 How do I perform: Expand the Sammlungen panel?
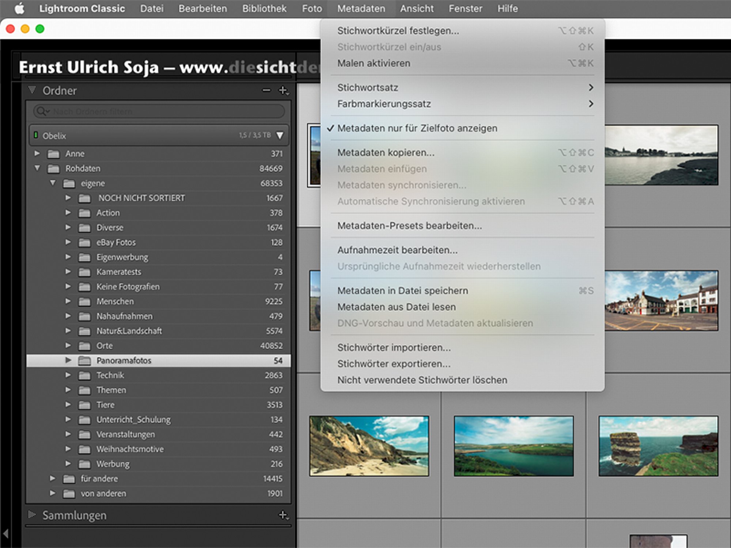[32, 515]
